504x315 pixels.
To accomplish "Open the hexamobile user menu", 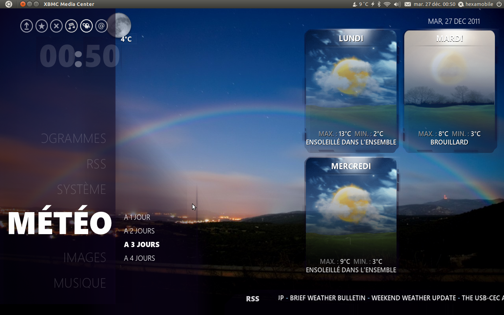I will click(476, 4).
